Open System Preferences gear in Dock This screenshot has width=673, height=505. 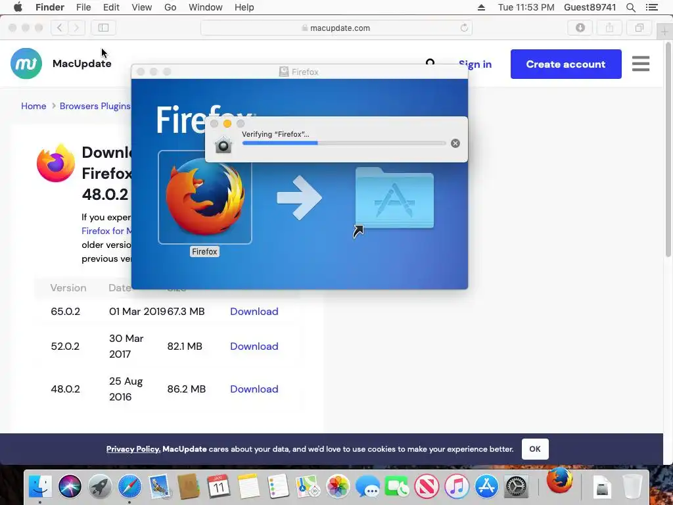pyautogui.click(x=516, y=487)
